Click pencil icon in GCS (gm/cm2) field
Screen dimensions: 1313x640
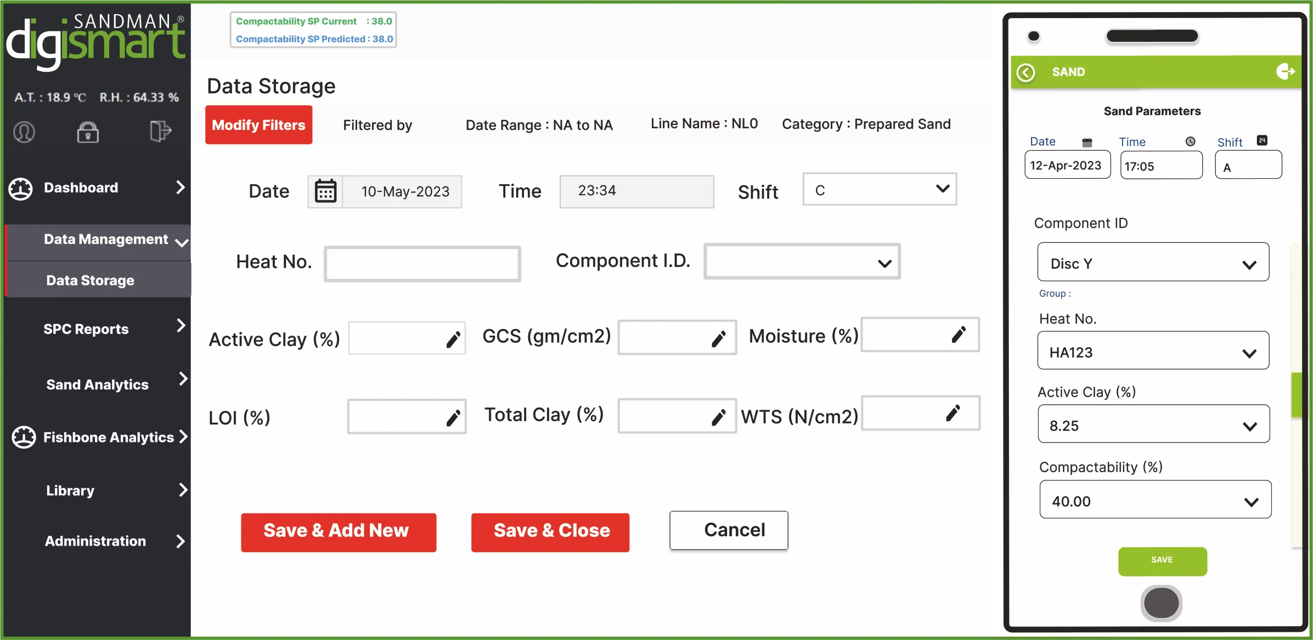point(719,339)
